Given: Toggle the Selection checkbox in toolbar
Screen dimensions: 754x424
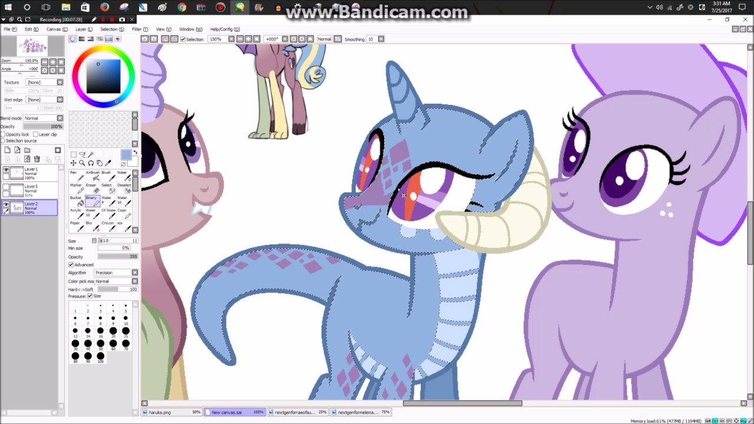Looking at the screenshot, I should (183, 39).
